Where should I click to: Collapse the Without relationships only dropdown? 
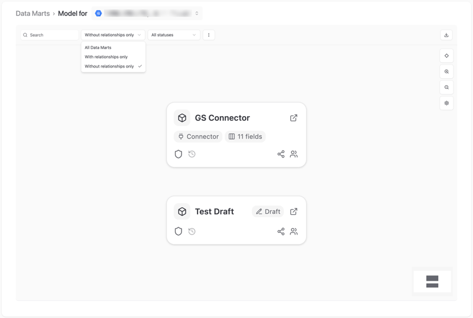[113, 35]
